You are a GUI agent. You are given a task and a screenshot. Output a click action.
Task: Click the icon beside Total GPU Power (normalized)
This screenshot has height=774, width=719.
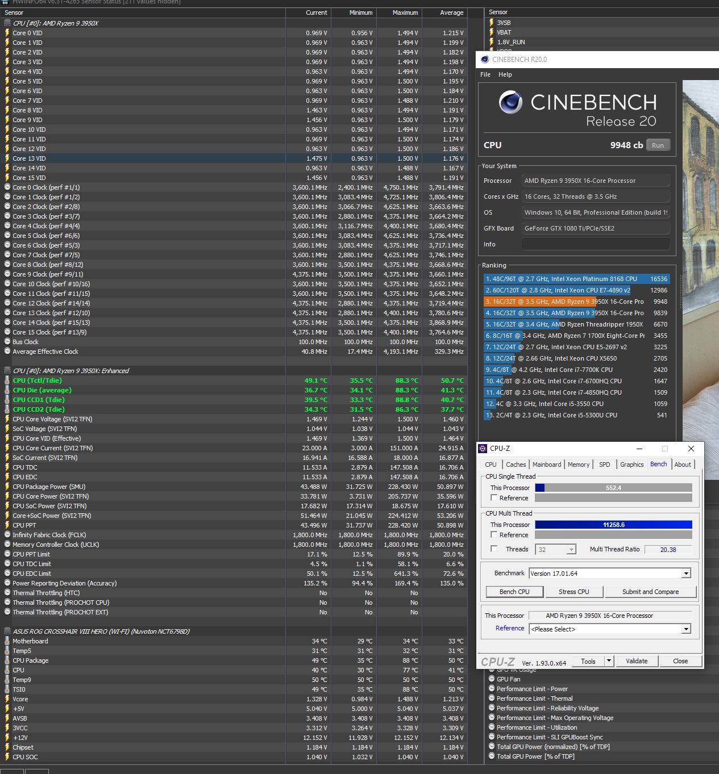coord(492,747)
